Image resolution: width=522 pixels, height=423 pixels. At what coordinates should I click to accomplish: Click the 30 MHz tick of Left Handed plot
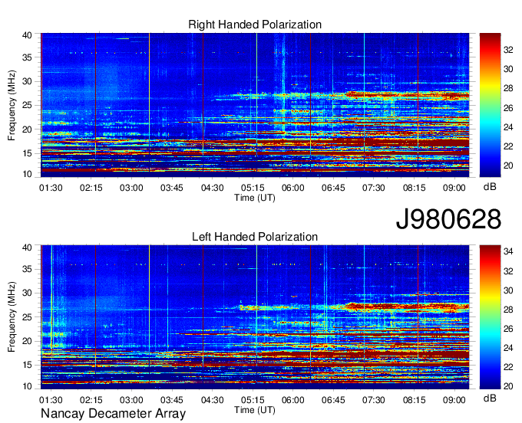[x=27, y=293]
